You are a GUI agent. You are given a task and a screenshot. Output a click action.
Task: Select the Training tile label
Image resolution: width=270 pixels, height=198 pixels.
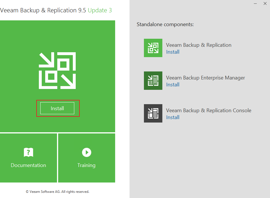(x=86, y=165)
